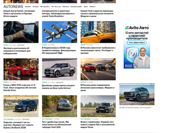
Task: Open the Рейтинги menu item
Action: point(65,7)
